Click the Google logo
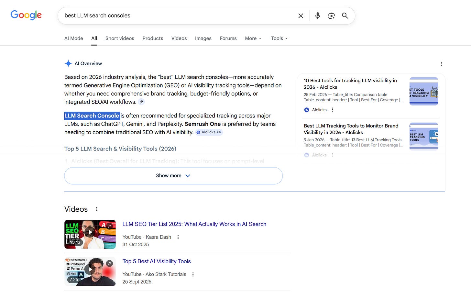 pyautogui.click(x=26, y=15)
